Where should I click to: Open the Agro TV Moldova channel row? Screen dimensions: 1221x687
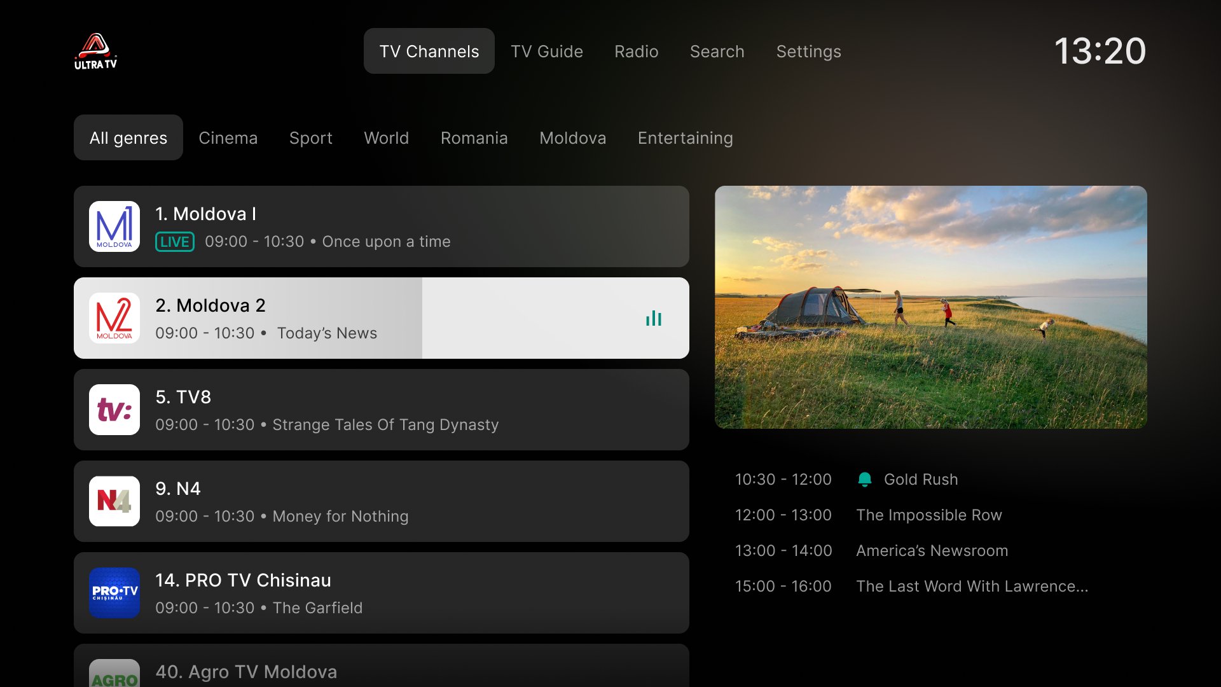382,668
